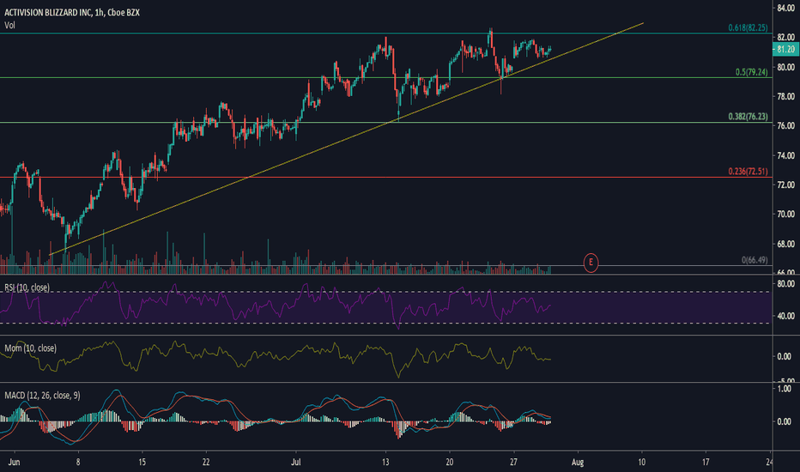Click the Aug date axis label
This screenshot has height=472, width=800.
(x=578, y=462)
